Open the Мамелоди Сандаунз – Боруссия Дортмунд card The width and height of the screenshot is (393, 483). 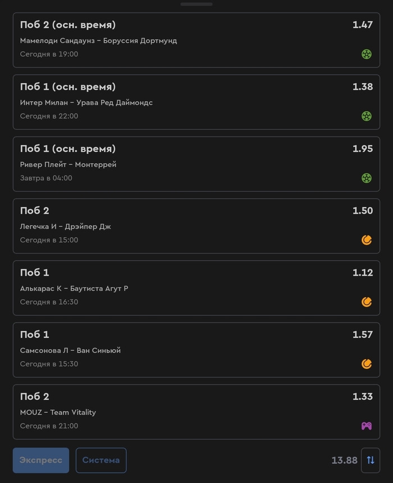click(x=196, y=40)
